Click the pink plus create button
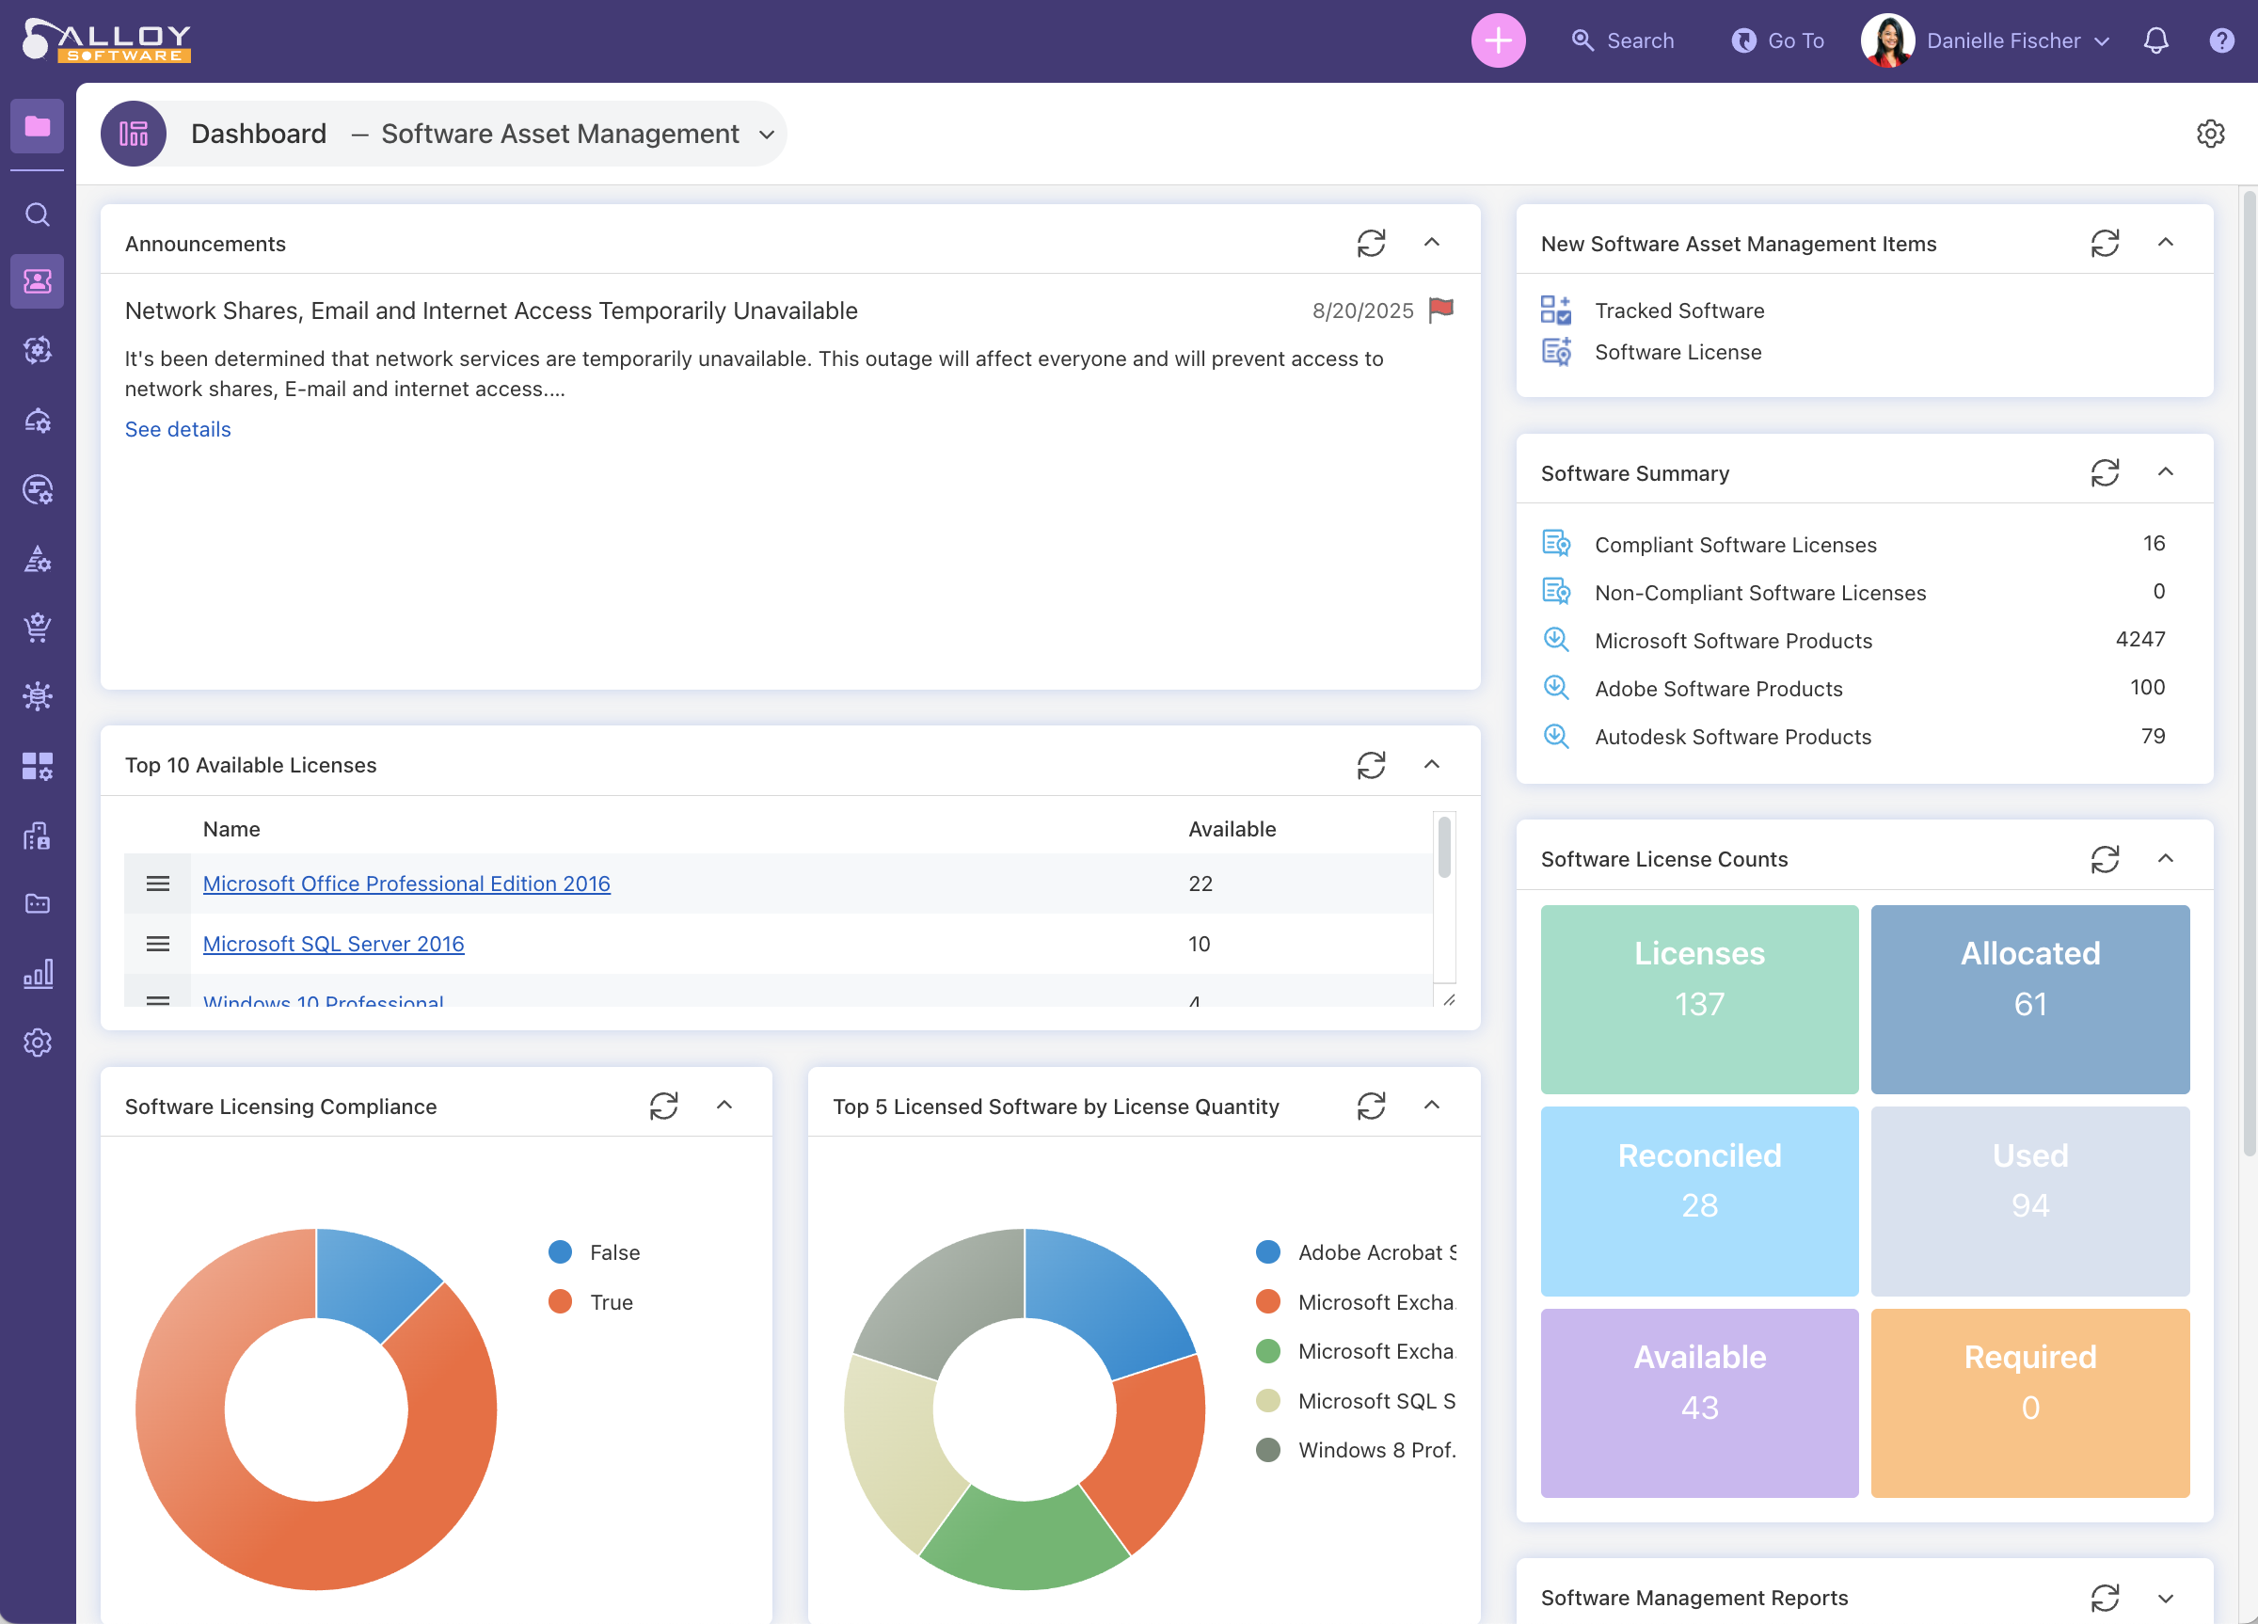This screenshot has width=2258, height=1624. tap(1498, 40)
